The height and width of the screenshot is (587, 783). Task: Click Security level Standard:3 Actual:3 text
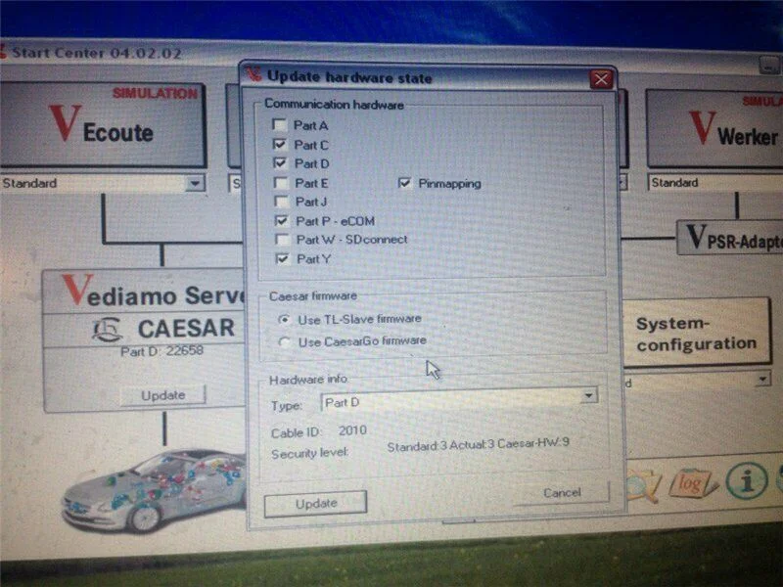pos(478,444)
